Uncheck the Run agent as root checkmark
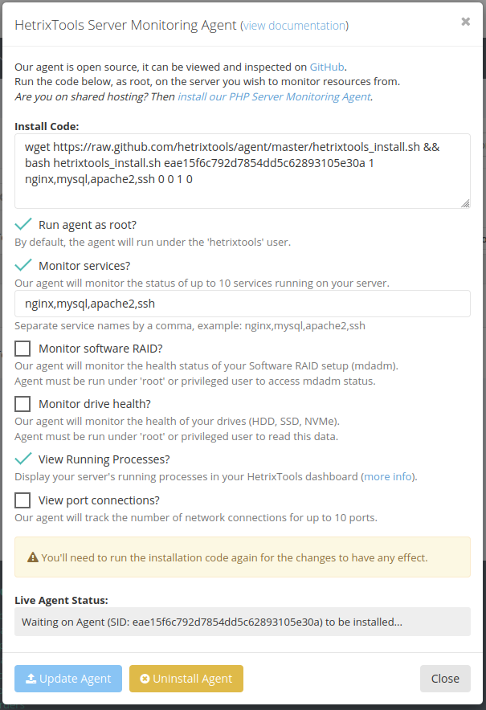 22,224
